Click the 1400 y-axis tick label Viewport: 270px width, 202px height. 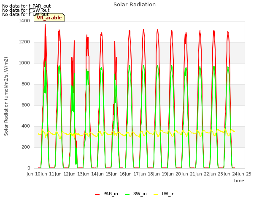[x=24, y=21]
